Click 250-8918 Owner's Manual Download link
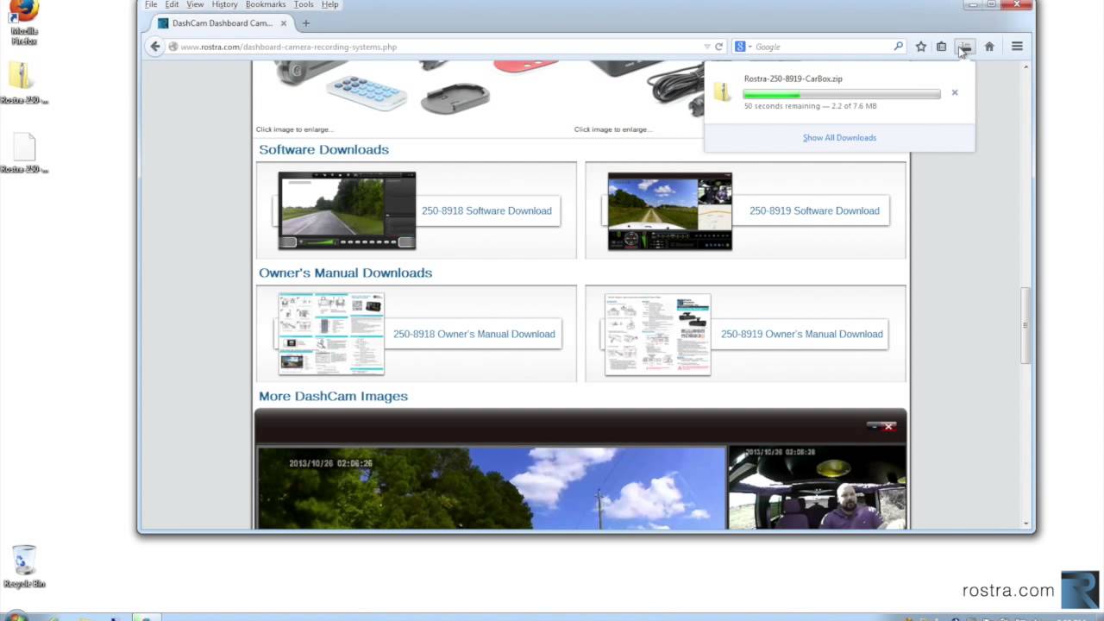 (474, 334)
